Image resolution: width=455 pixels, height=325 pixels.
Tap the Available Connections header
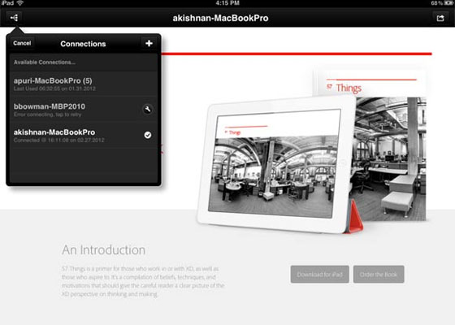tap(83, 62)
